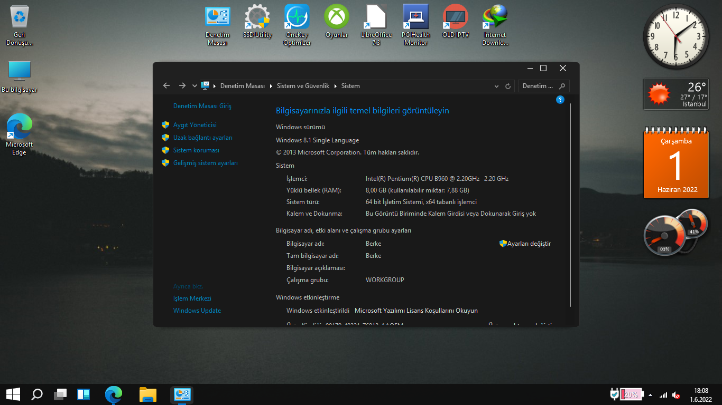Show hidden tray icons arrow
Image resolution: width=722 pixels, height=405 pixels.
coord(650,395)
